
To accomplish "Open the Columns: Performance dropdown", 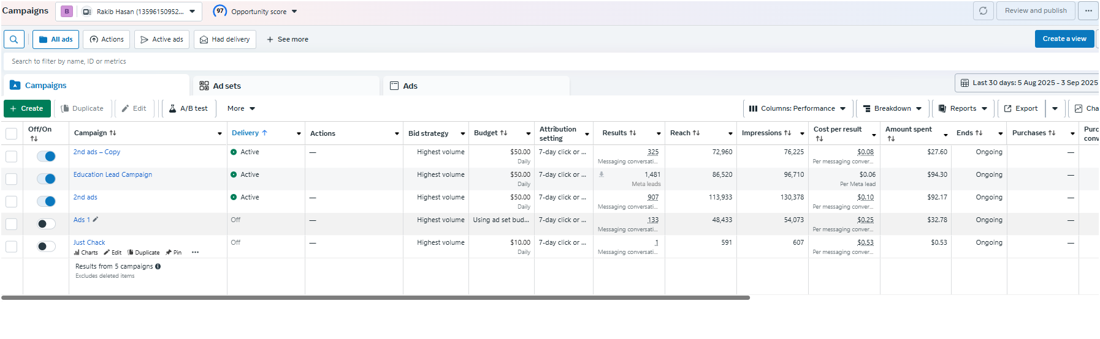I will click(797, 108).
